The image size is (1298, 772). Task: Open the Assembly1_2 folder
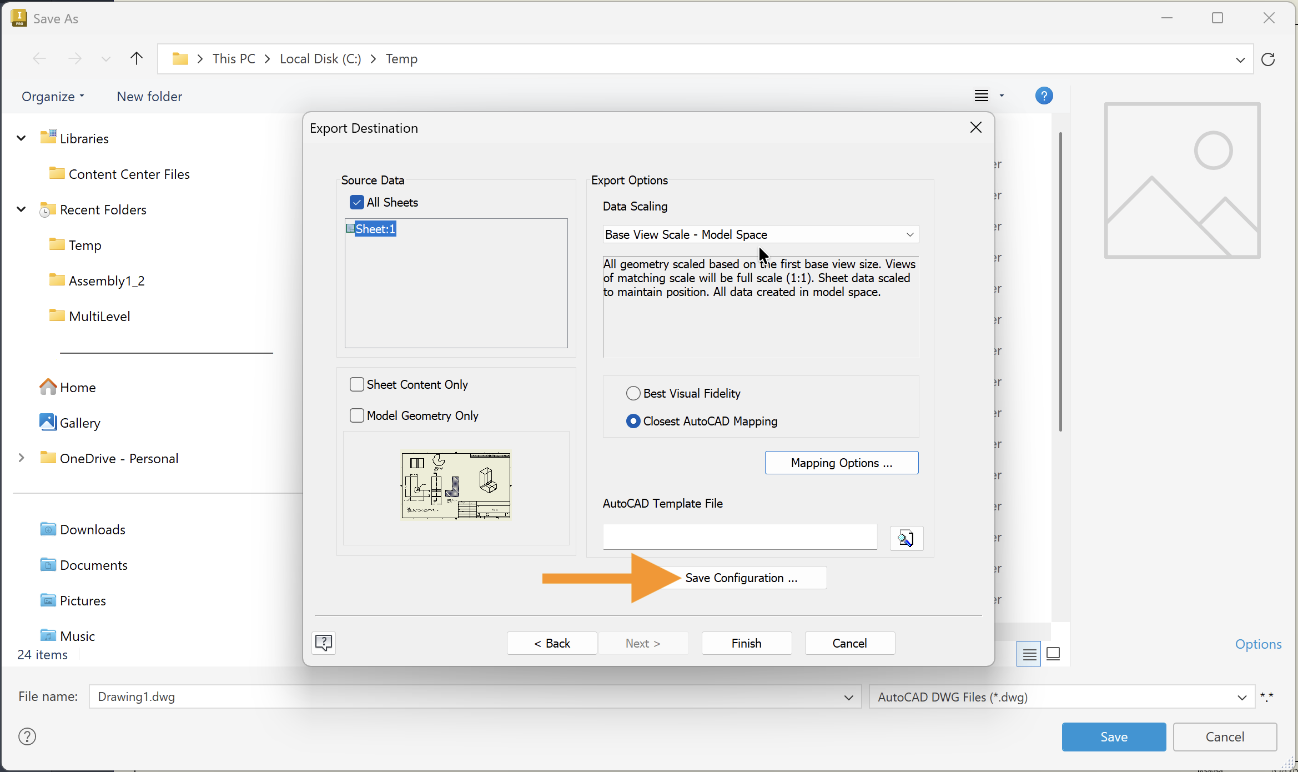click(x=97, y=280)
